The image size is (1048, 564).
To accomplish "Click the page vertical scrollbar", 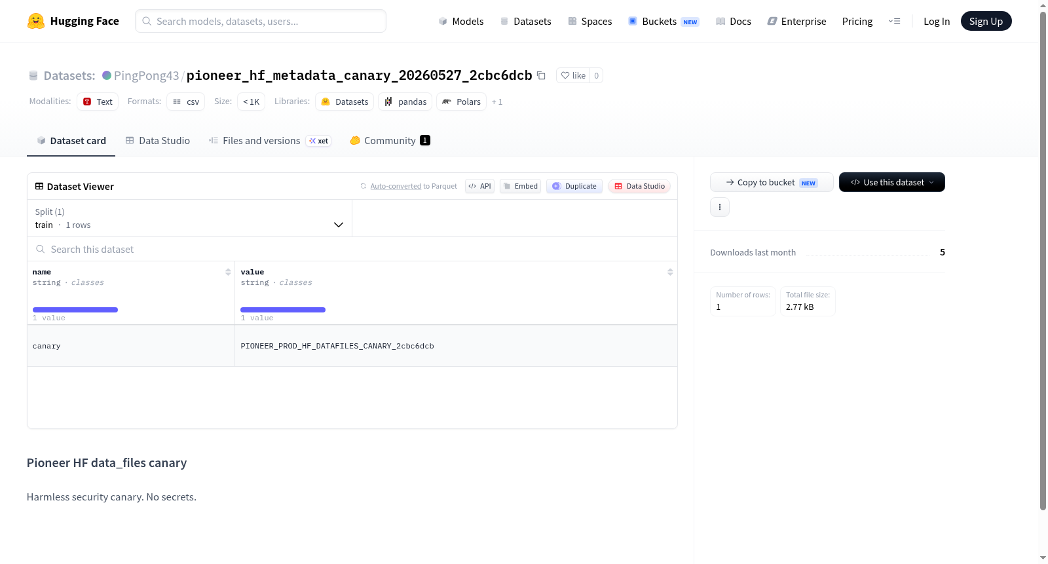I will click(x=1043, y=260).
